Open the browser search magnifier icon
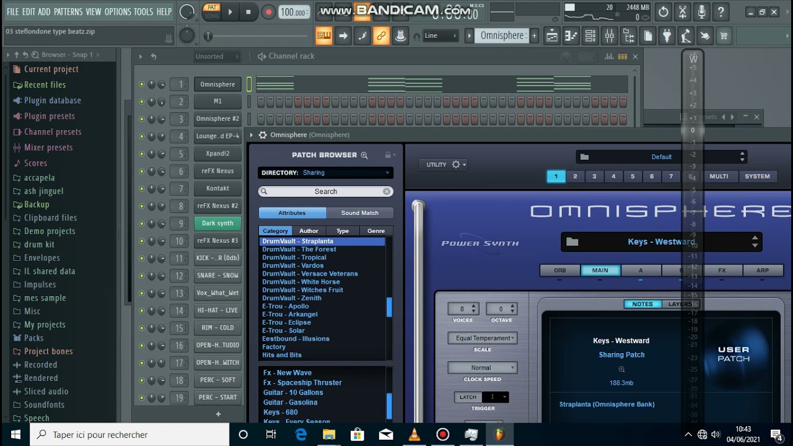This screenshot has height=446, width=793. [35, 55]
